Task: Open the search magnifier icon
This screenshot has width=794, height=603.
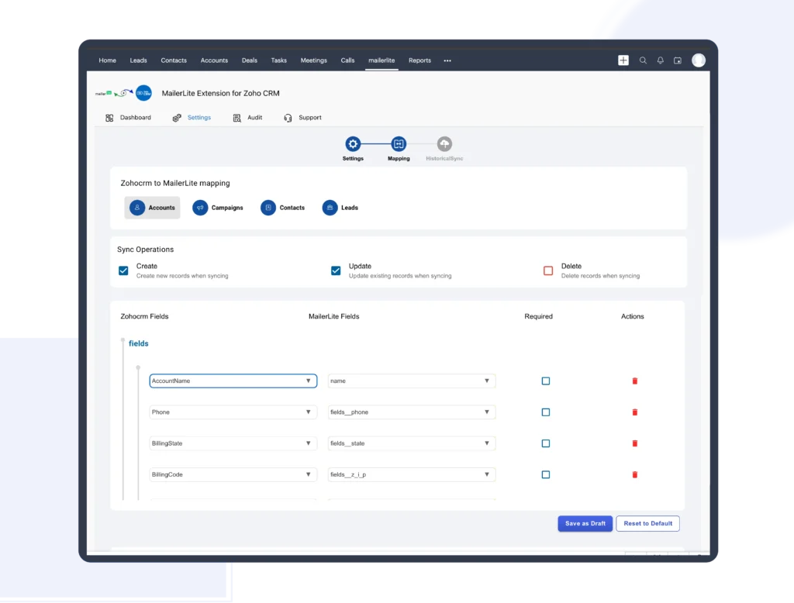Action: (x=643, y=60)
